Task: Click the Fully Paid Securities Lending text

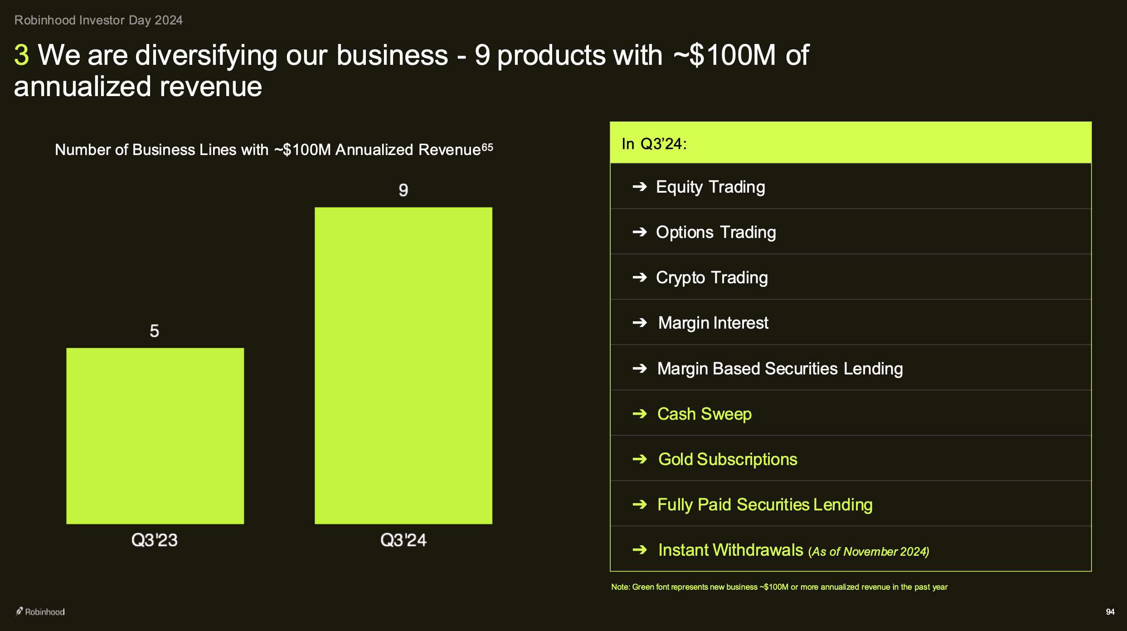Action: 765,505
